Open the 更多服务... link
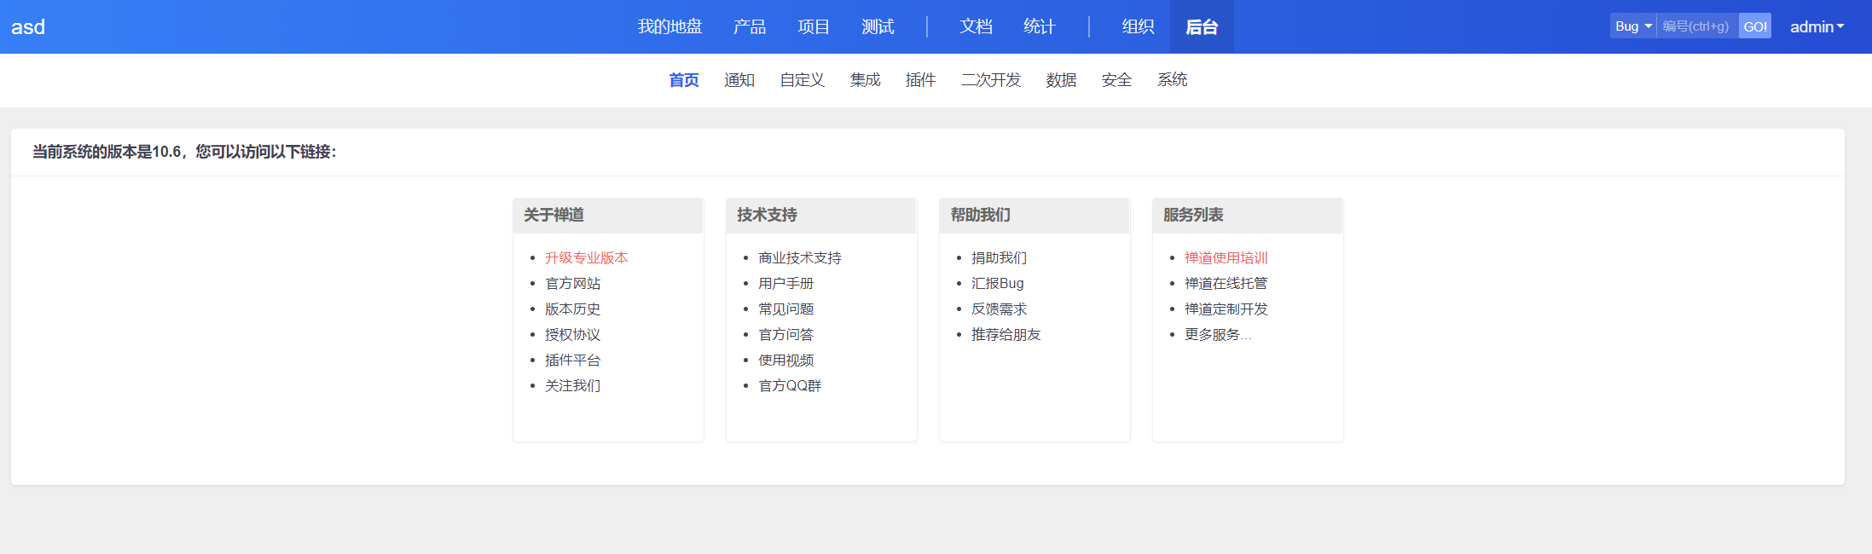The width and height of the screenshot is (1872, 554). point(1218,334)
